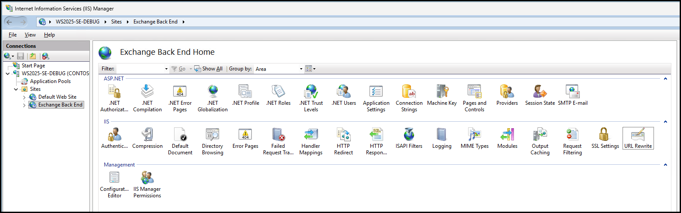
Task: Open Machine Key feature
Action: tap(442, 95)
